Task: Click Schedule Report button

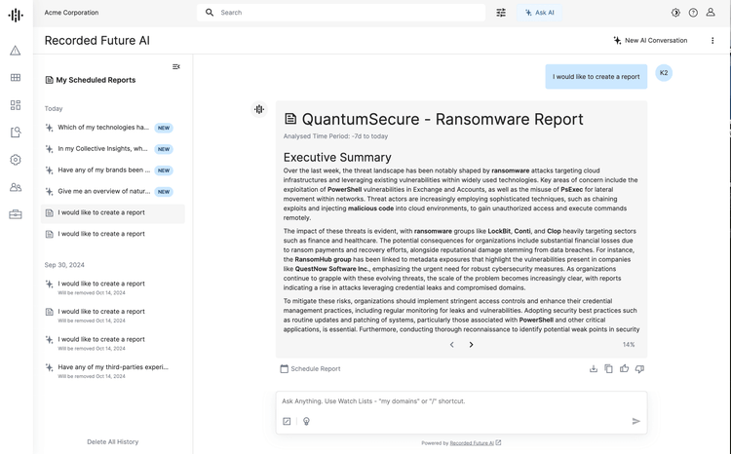Action: (310, 369)
